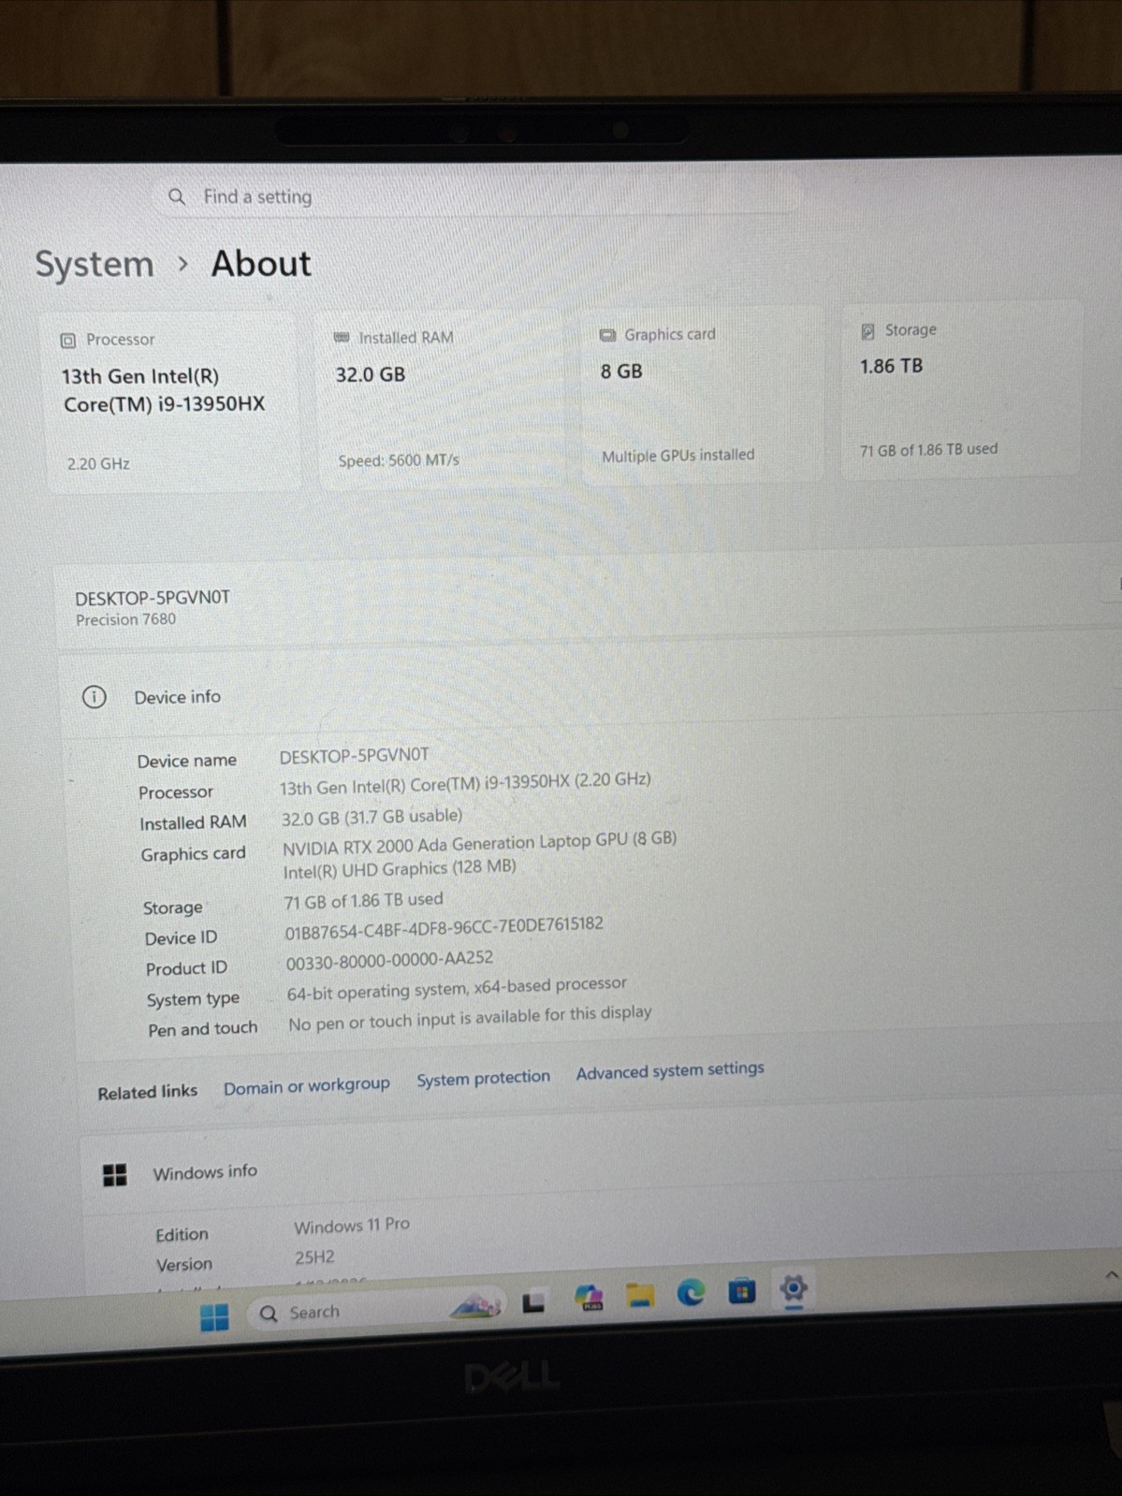
Task: Select Device ID value 01B87654-C4BF-4DF8-96CC-7E0DE7615182
Action: click(x=444, y=927)
